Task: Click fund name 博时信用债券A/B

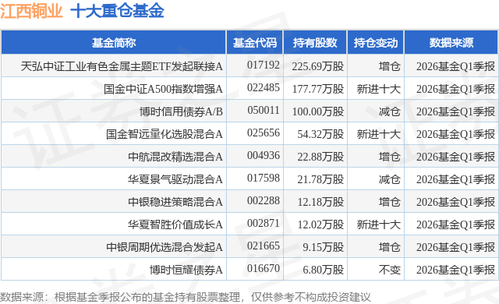Action: click(181, 111)
